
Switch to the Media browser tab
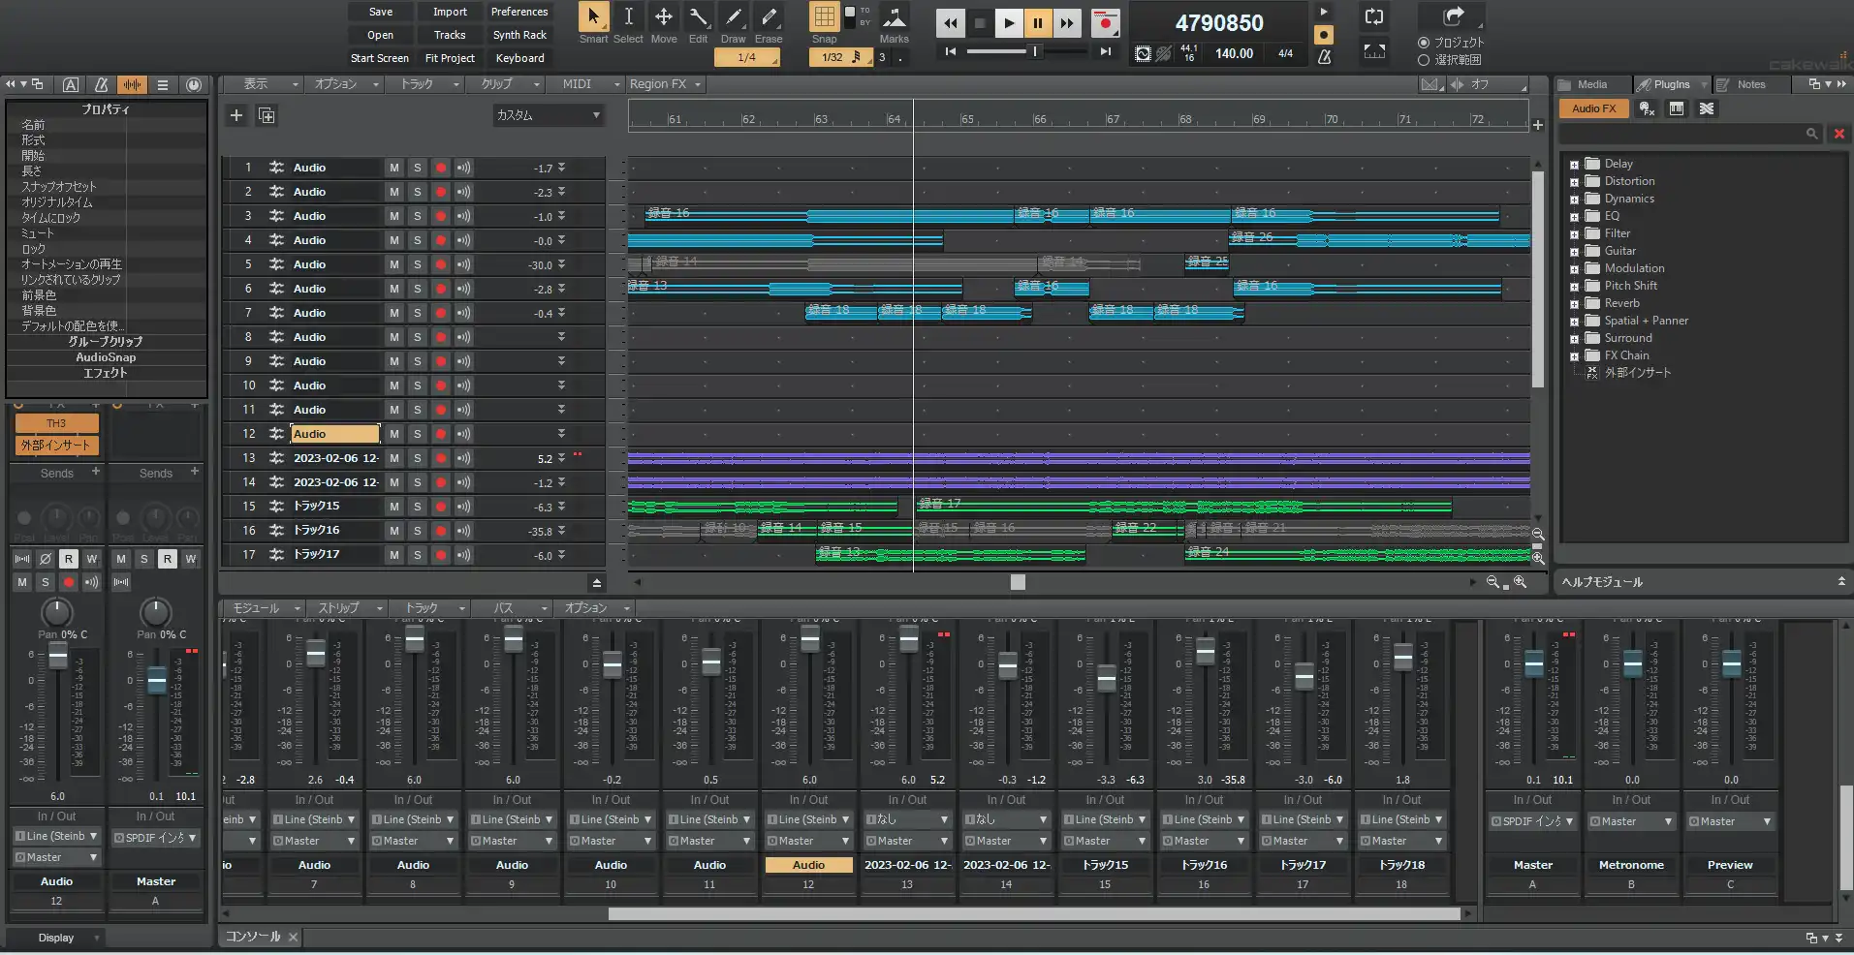(x=1591, y=84)
